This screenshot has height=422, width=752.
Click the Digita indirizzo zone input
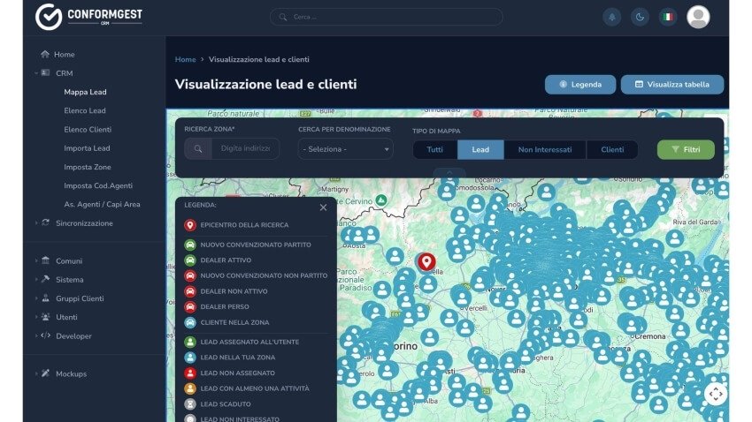click(x=246, y=149)
